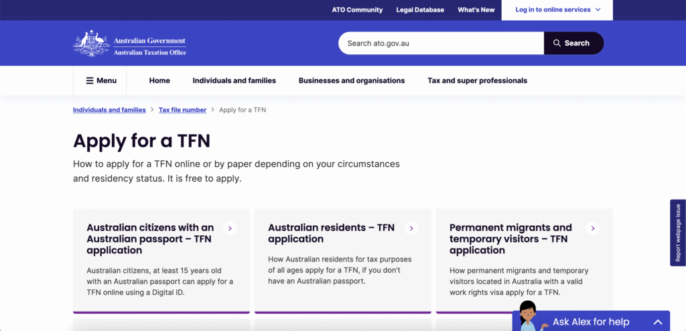Screen dimensions: 686x331
Task: Visit the Legal Database link
Action: [x=420, y=10]
